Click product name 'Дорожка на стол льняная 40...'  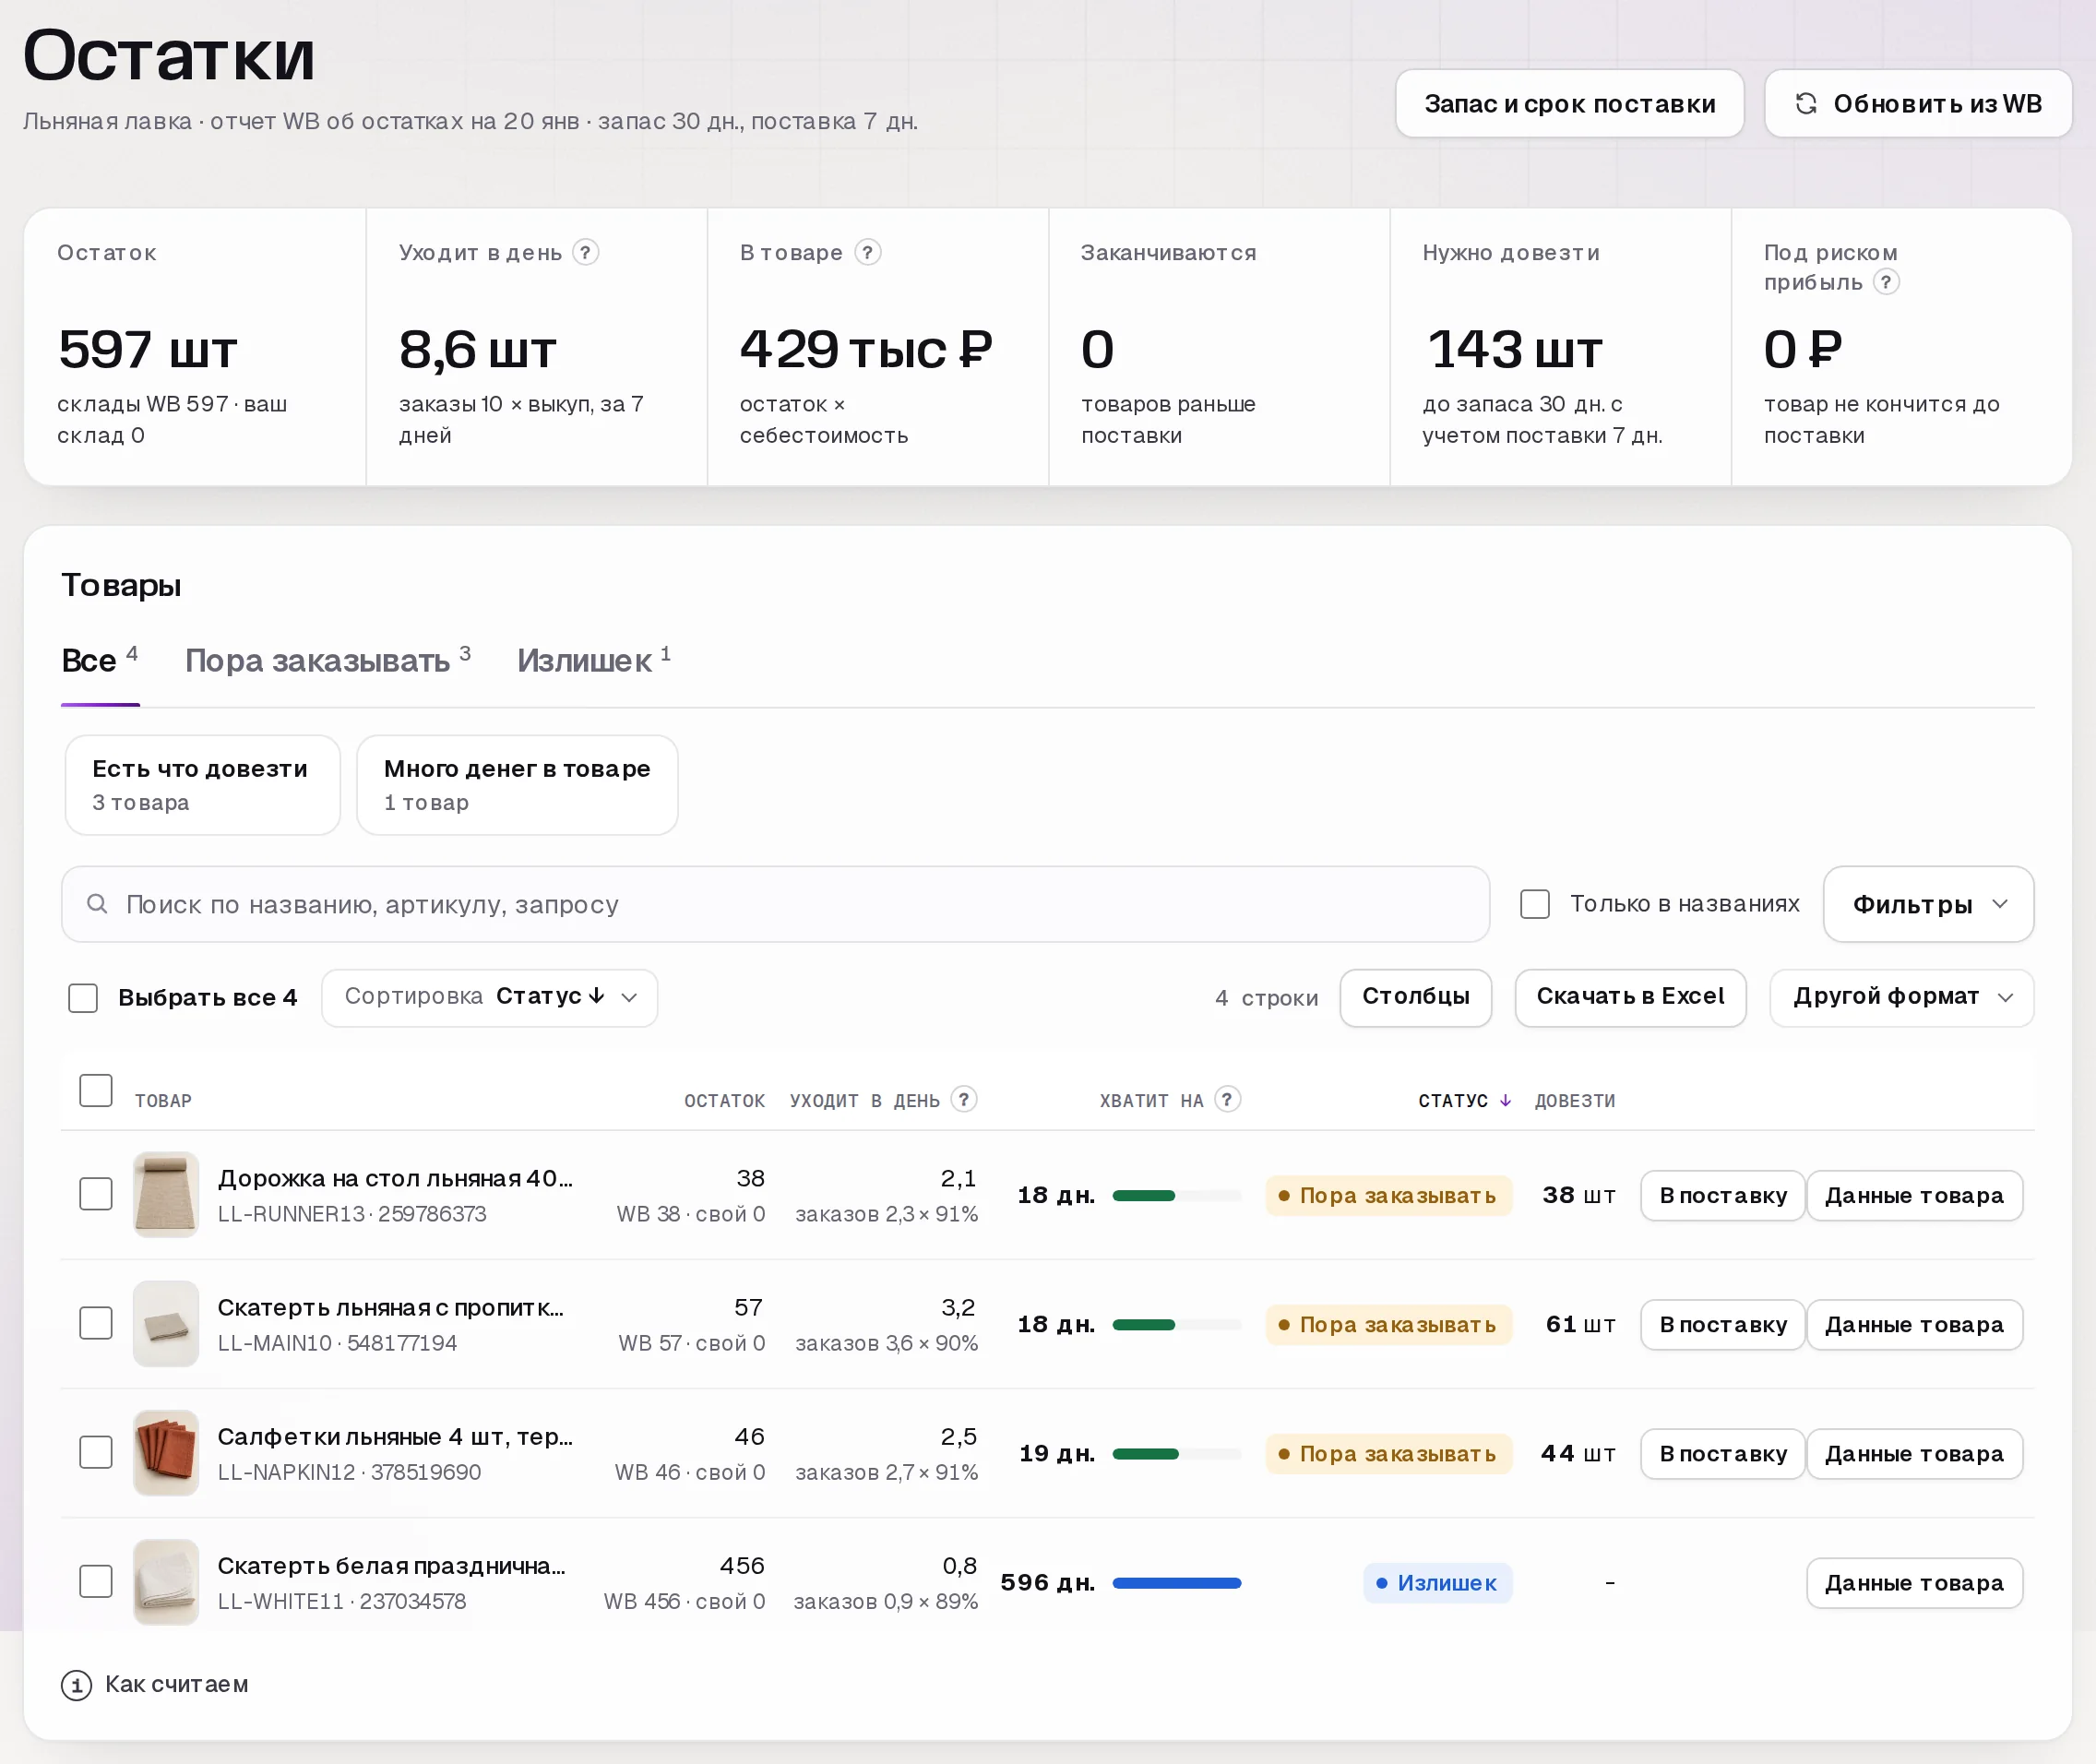coord(395,1179)
